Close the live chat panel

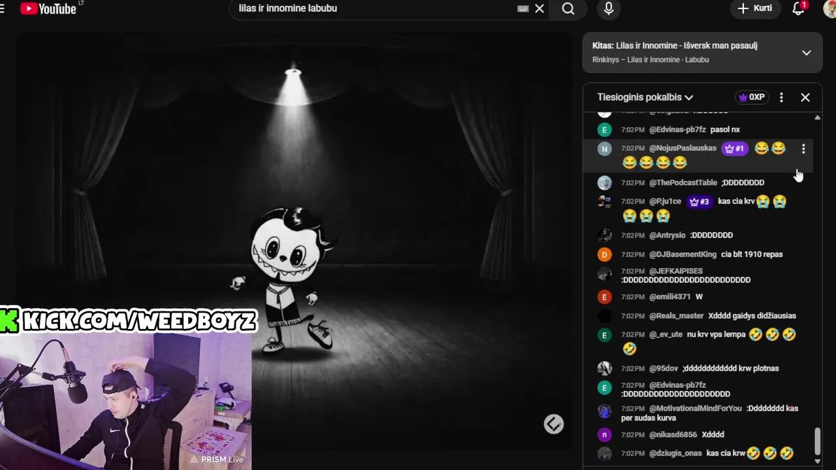[805, 97]
